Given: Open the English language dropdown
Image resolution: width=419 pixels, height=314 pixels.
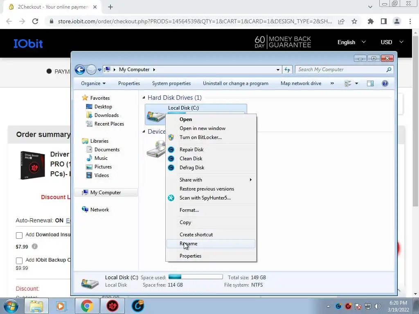Looking at the screenshot, I should point(351,42).
